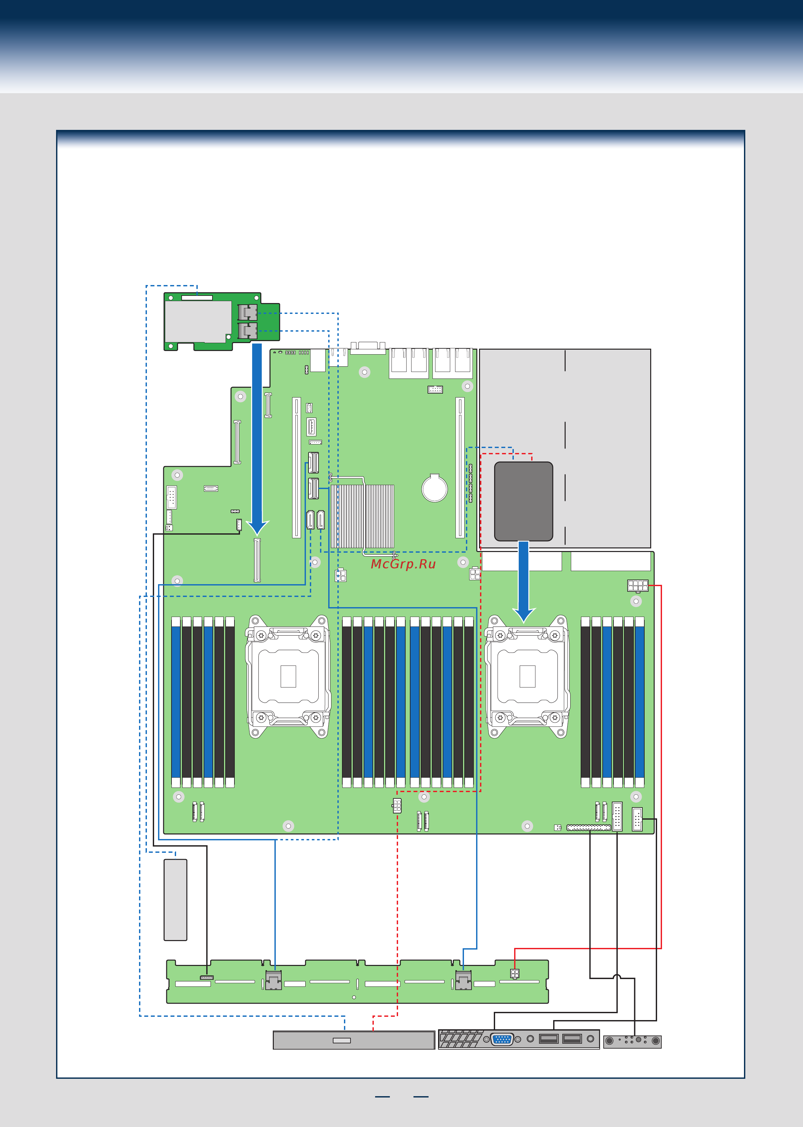This screenshot has height=1127, width=803.
Task: Click the large blue arrow below the RAID card
Action: 257,439
